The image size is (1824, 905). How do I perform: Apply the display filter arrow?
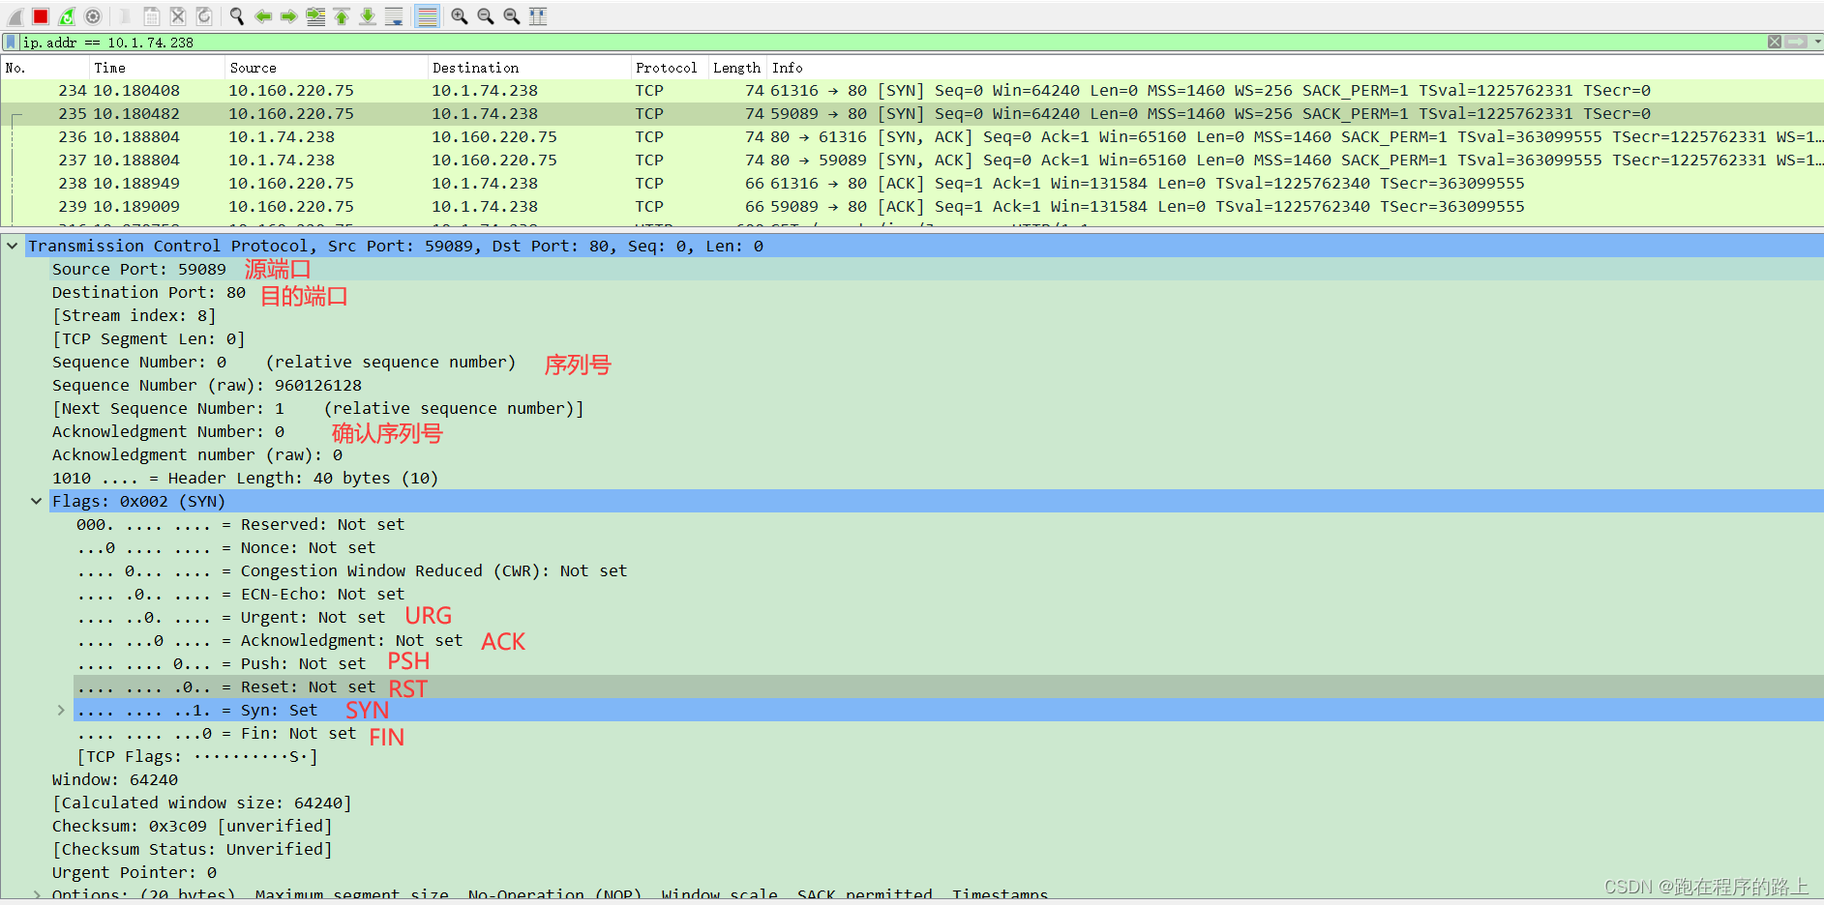[x=1797, y=42]
